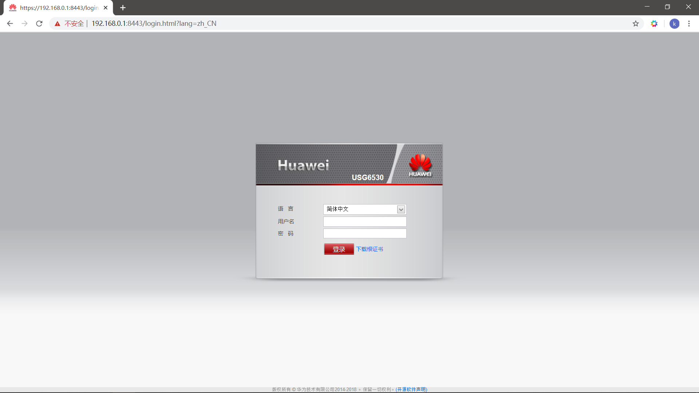This screenshot has width=699, height=393.
Task: Expand the language dropdown arrow
Action: [x=401, y=209]
